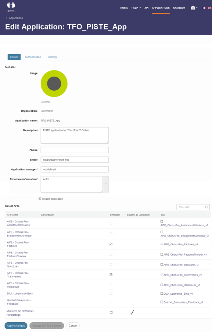The height and width of the screenshot is (333, 212).
Task: Select APPLICATIONS in the top navigation
Action: (x=161, y=7)
